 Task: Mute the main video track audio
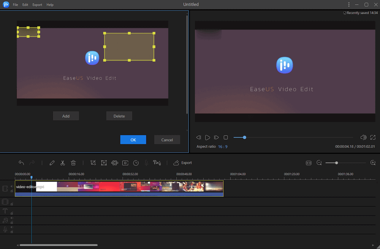(12, 186)
